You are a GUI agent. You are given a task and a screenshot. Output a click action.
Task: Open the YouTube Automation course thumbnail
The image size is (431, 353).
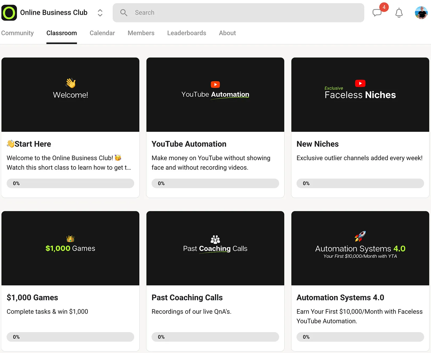click(x=215, y=95)
